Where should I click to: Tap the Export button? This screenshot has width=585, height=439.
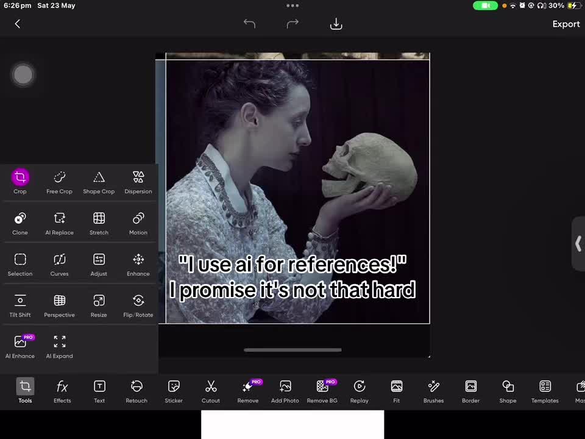tap(566, 24)
